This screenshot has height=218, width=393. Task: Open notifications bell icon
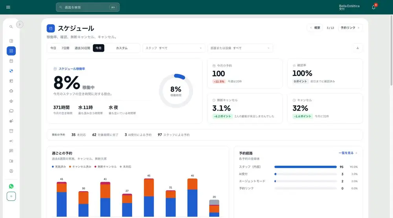(374, 7)
